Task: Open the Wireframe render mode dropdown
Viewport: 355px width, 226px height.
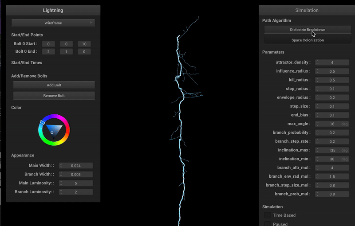Action: pyautogui.click(x=53, y=23)
